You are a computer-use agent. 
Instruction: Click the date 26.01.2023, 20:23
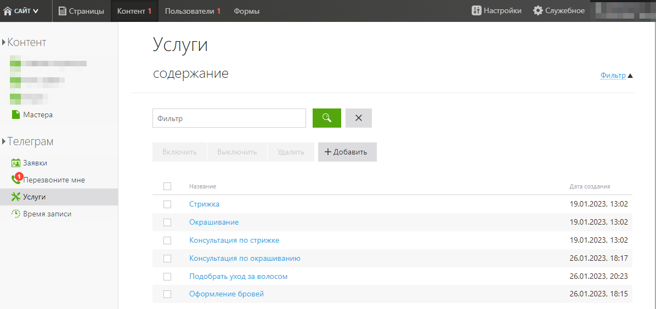pyautogui.click(x=599, y=276)
